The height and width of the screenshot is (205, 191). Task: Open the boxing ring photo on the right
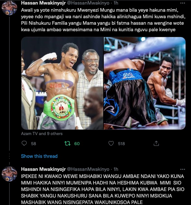click(145, 83)
